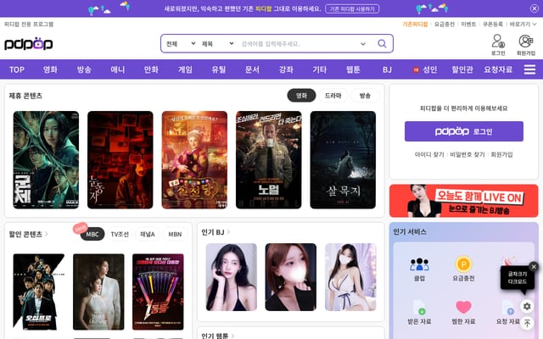This screenshot has width=543, height=339.
Task: Click the search keyword input field
Action: point(298,43)
